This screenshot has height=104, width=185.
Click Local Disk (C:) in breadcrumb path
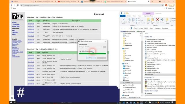[144, 28]
